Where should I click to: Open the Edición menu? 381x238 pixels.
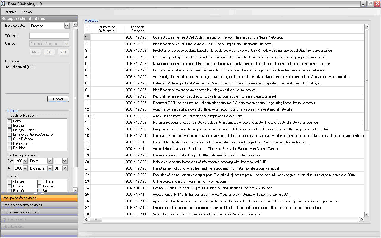26,12
